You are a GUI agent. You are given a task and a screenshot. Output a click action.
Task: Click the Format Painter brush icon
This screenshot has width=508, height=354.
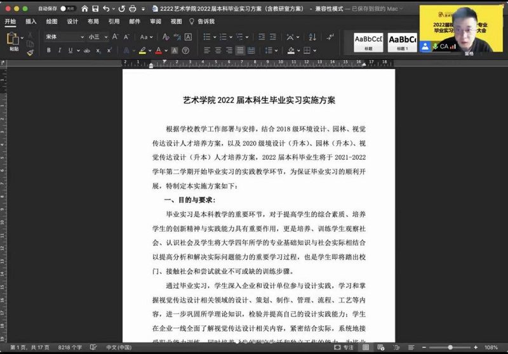tap(30, 53)
